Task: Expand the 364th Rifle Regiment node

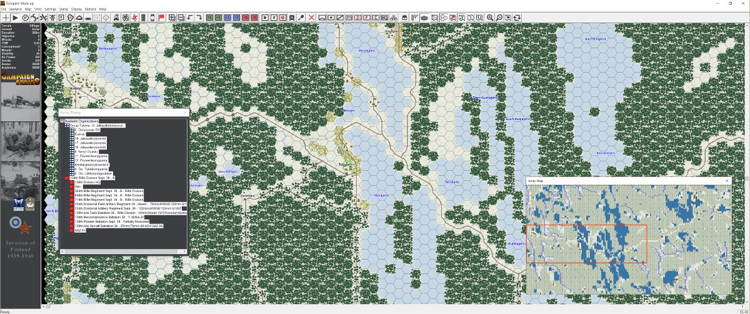Action: click(x=67, y=191)
